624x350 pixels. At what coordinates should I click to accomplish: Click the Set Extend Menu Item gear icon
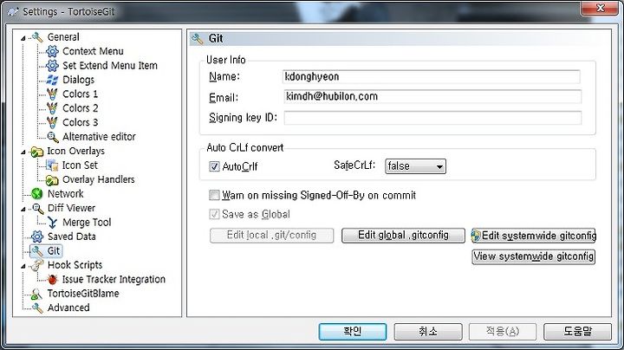[x=52, y=66]
